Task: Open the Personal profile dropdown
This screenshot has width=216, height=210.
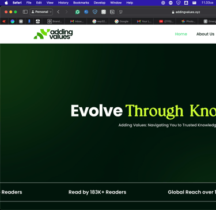Action: click(41, 12)
